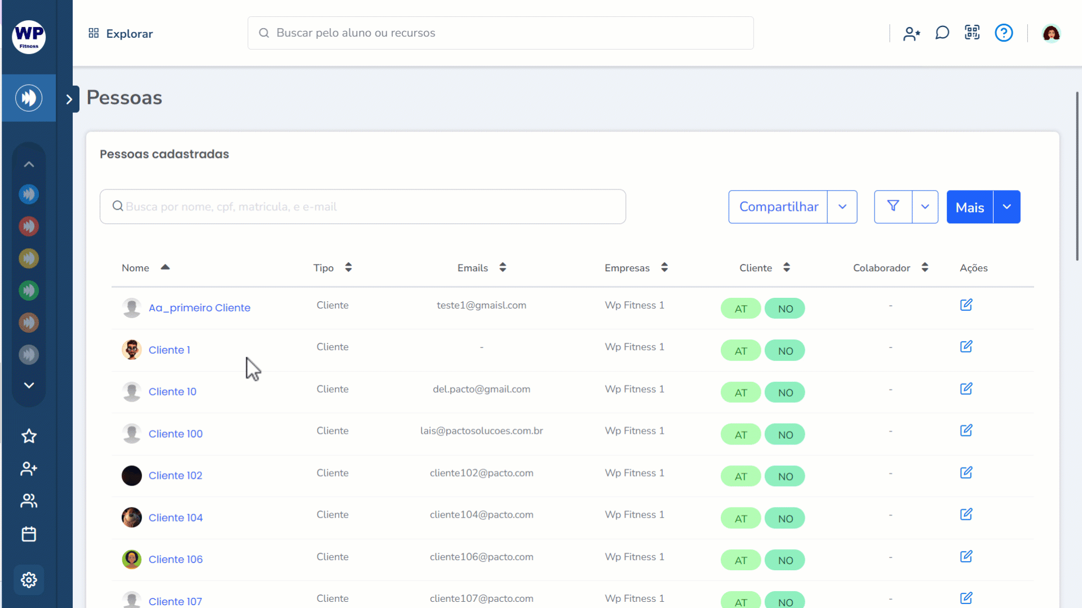The height and width of the screenshot is (608, 1082).
Task: Open the Explorar menu
Action: point(121,34)
